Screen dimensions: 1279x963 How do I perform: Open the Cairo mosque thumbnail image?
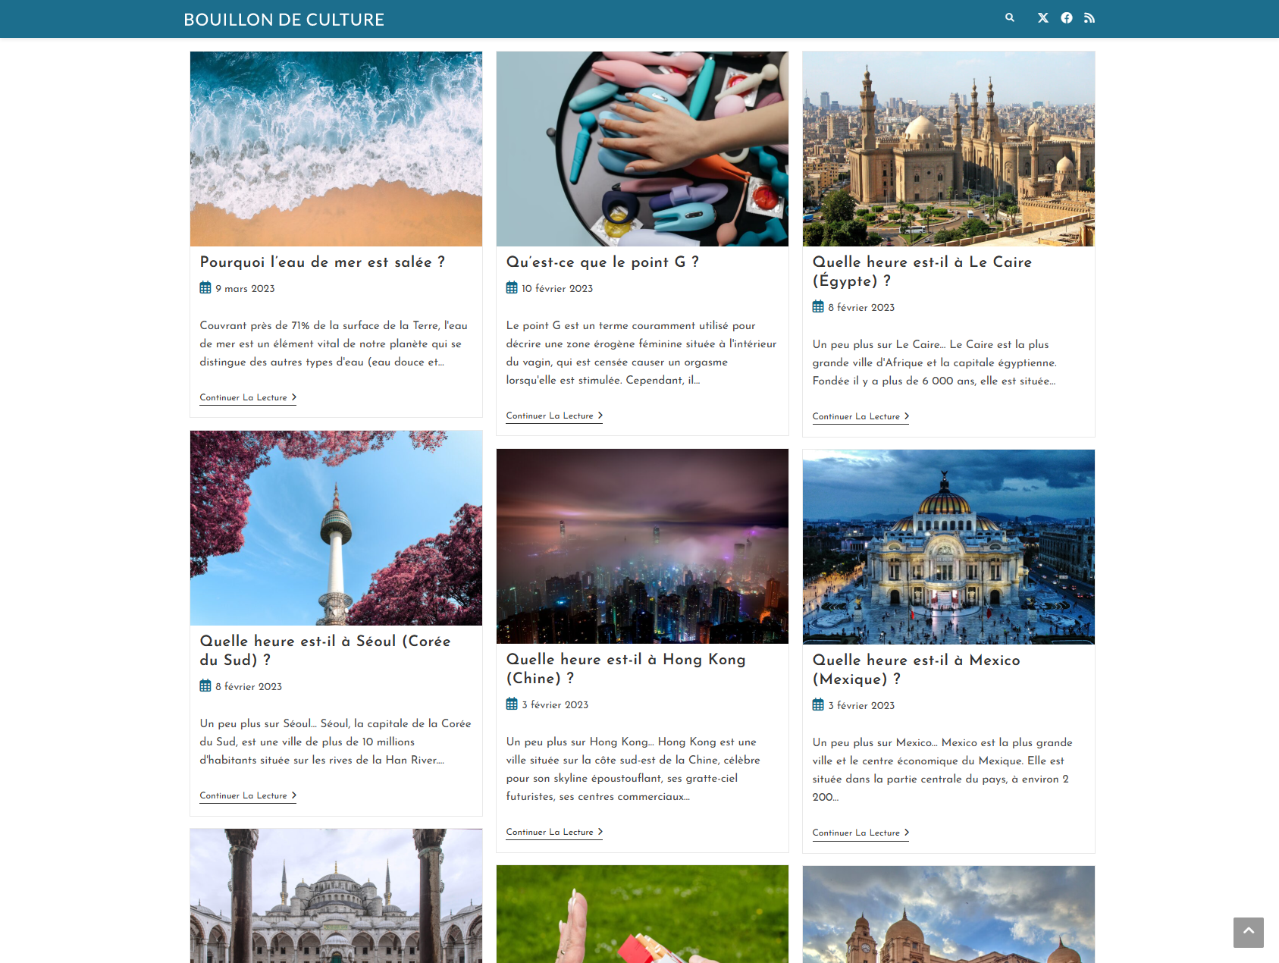click(948, 149)
